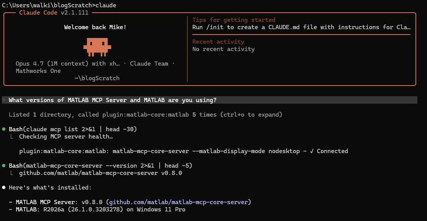Click the 'MATLAB: R2026a' version line
The height and width of the screenshot is (221, 427).
click(x=100, y=209)
